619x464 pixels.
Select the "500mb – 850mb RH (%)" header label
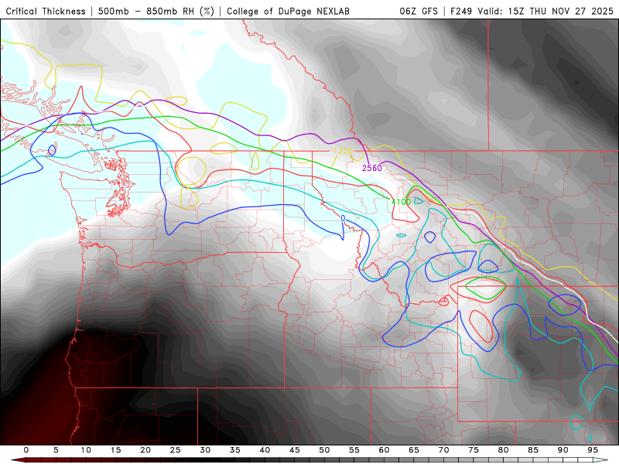point(156,11)
